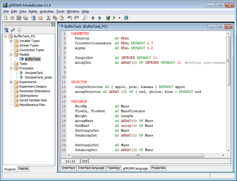
Task: Open the Activities menu
Action: [x=47, y=11]
